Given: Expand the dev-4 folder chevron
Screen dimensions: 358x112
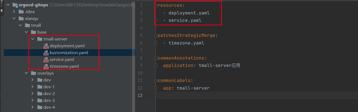Looking at the screenshot, I should [x=33, y=107].
